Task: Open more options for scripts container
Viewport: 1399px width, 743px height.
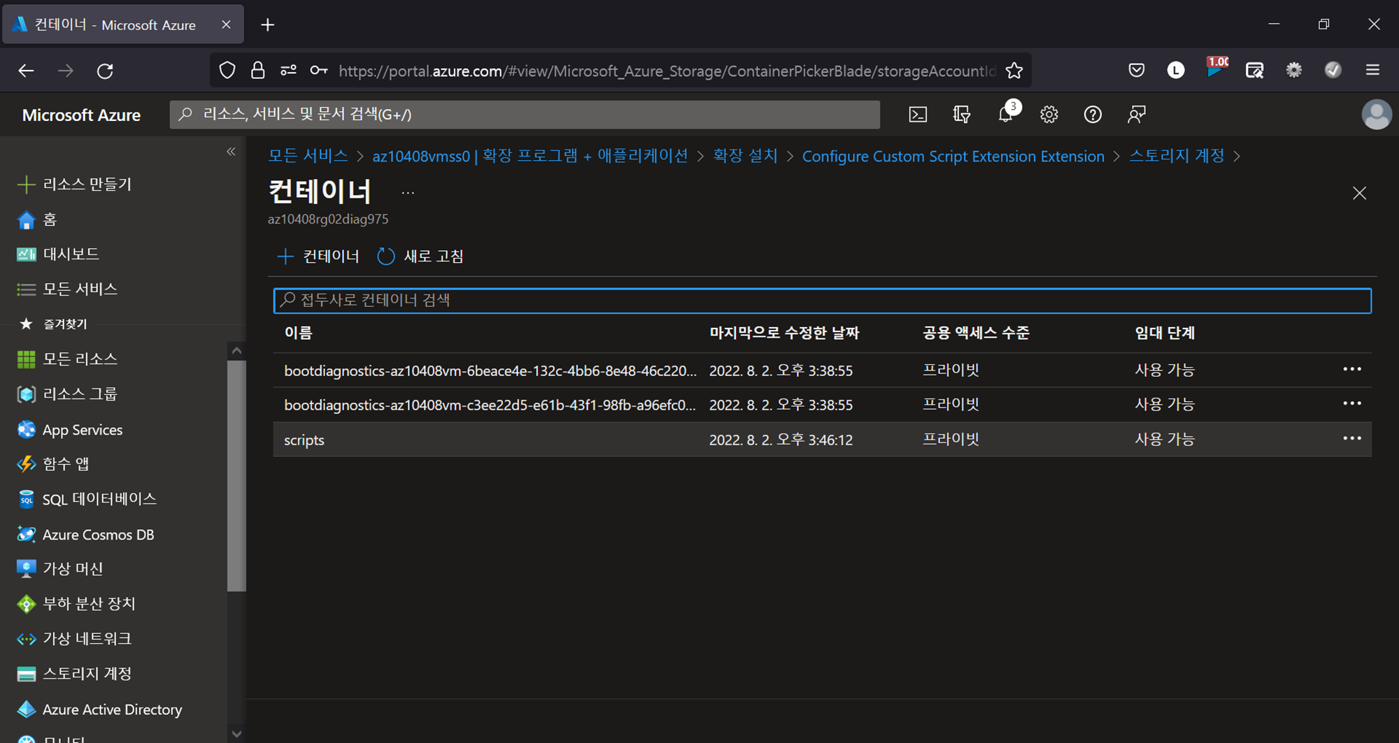Action: pyautogui.click(x=1352, y=438)
